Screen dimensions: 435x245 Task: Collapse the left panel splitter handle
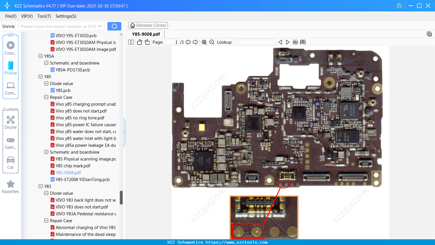point(124,132)
